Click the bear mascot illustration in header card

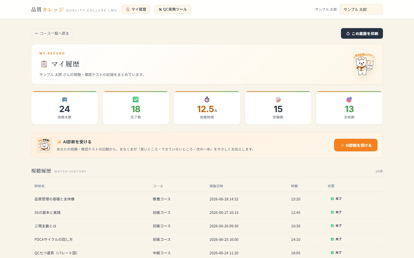click(x=364, y=64)
